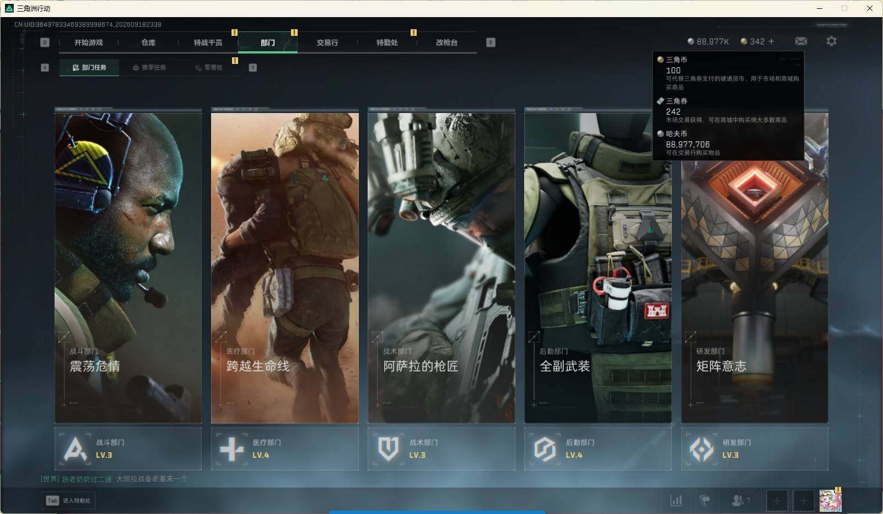
Task: Open the friends list icon showing 7
Action: (740, 501)
